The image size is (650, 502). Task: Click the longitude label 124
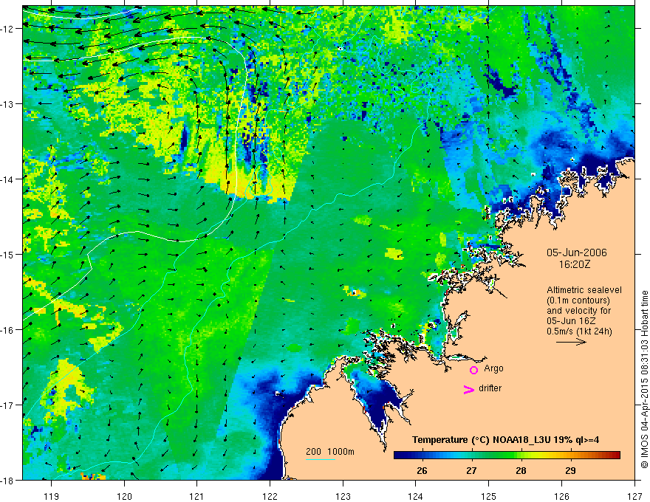pos(416,496)
